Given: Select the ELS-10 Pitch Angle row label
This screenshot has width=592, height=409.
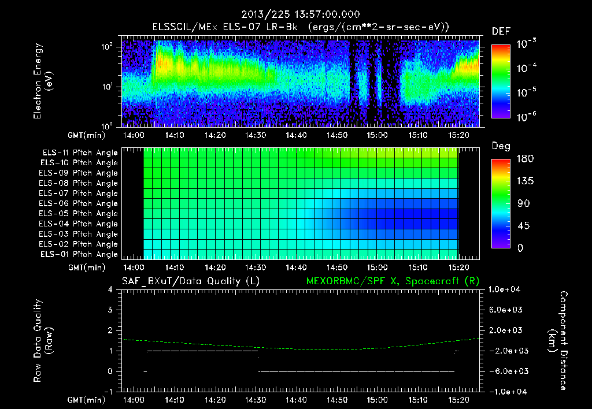Looking at the screenshot, I should coord(79,163).
